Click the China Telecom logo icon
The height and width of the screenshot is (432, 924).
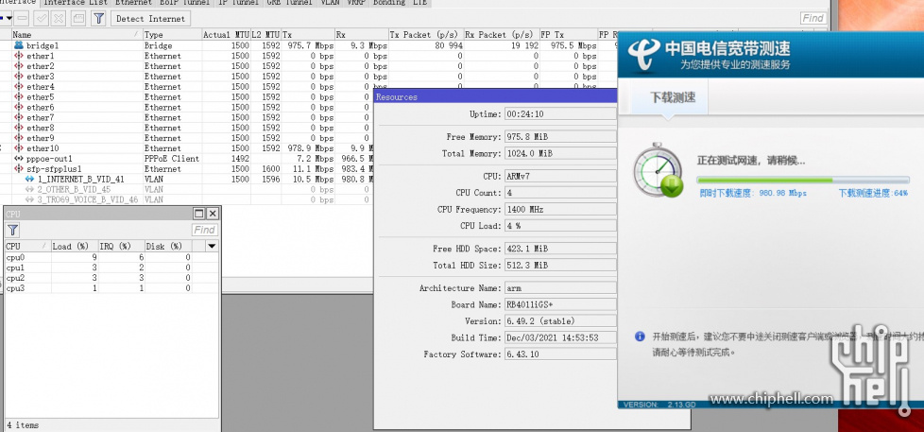click(x=644, y=56)
